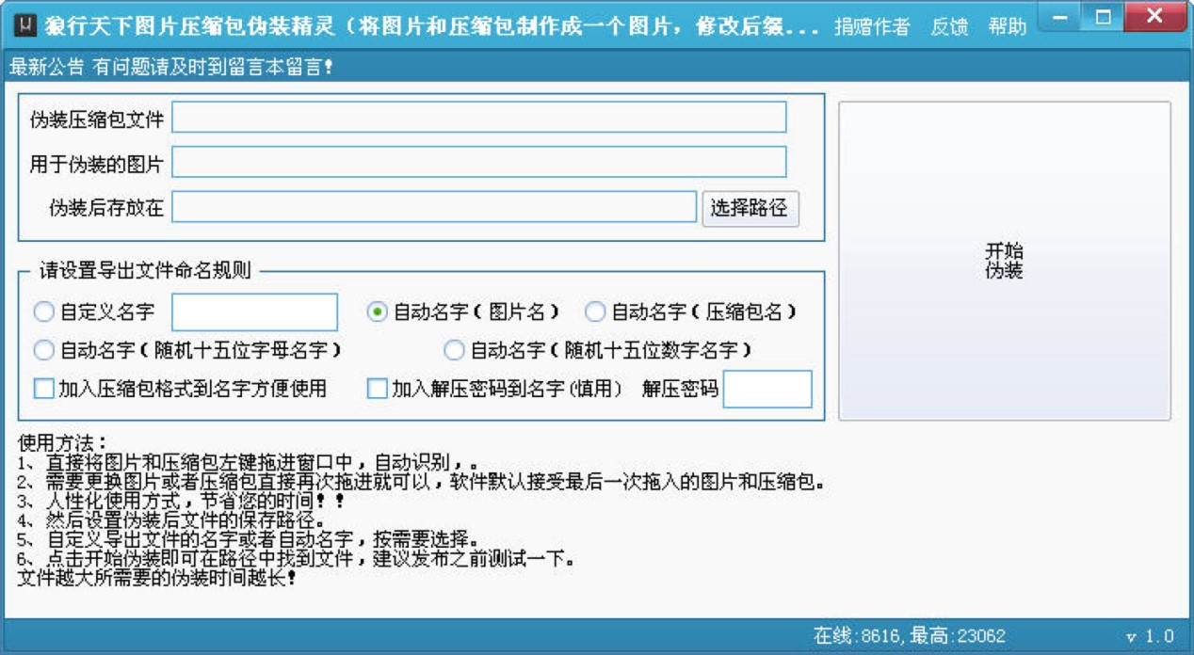1194x655 pixels.
Task: Click the 开始伪装 button
Action: coord(1005,261)
